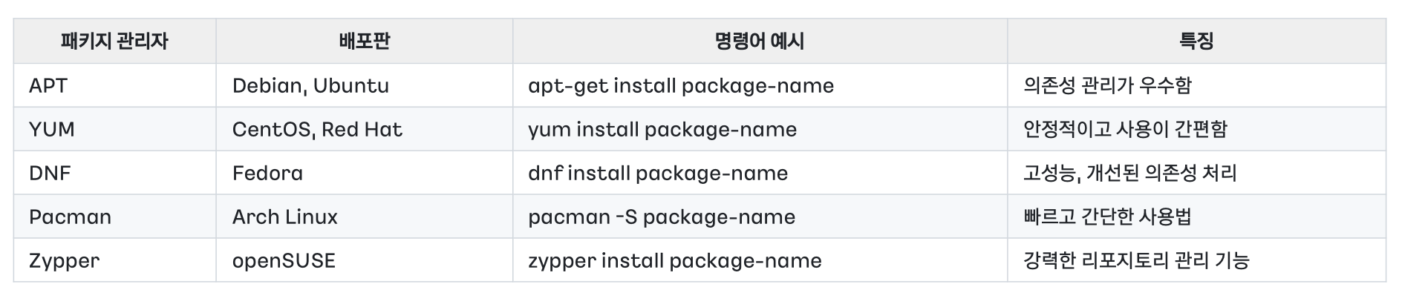
Task: Select the YUM package manager cell
Action: coord(52,130)
